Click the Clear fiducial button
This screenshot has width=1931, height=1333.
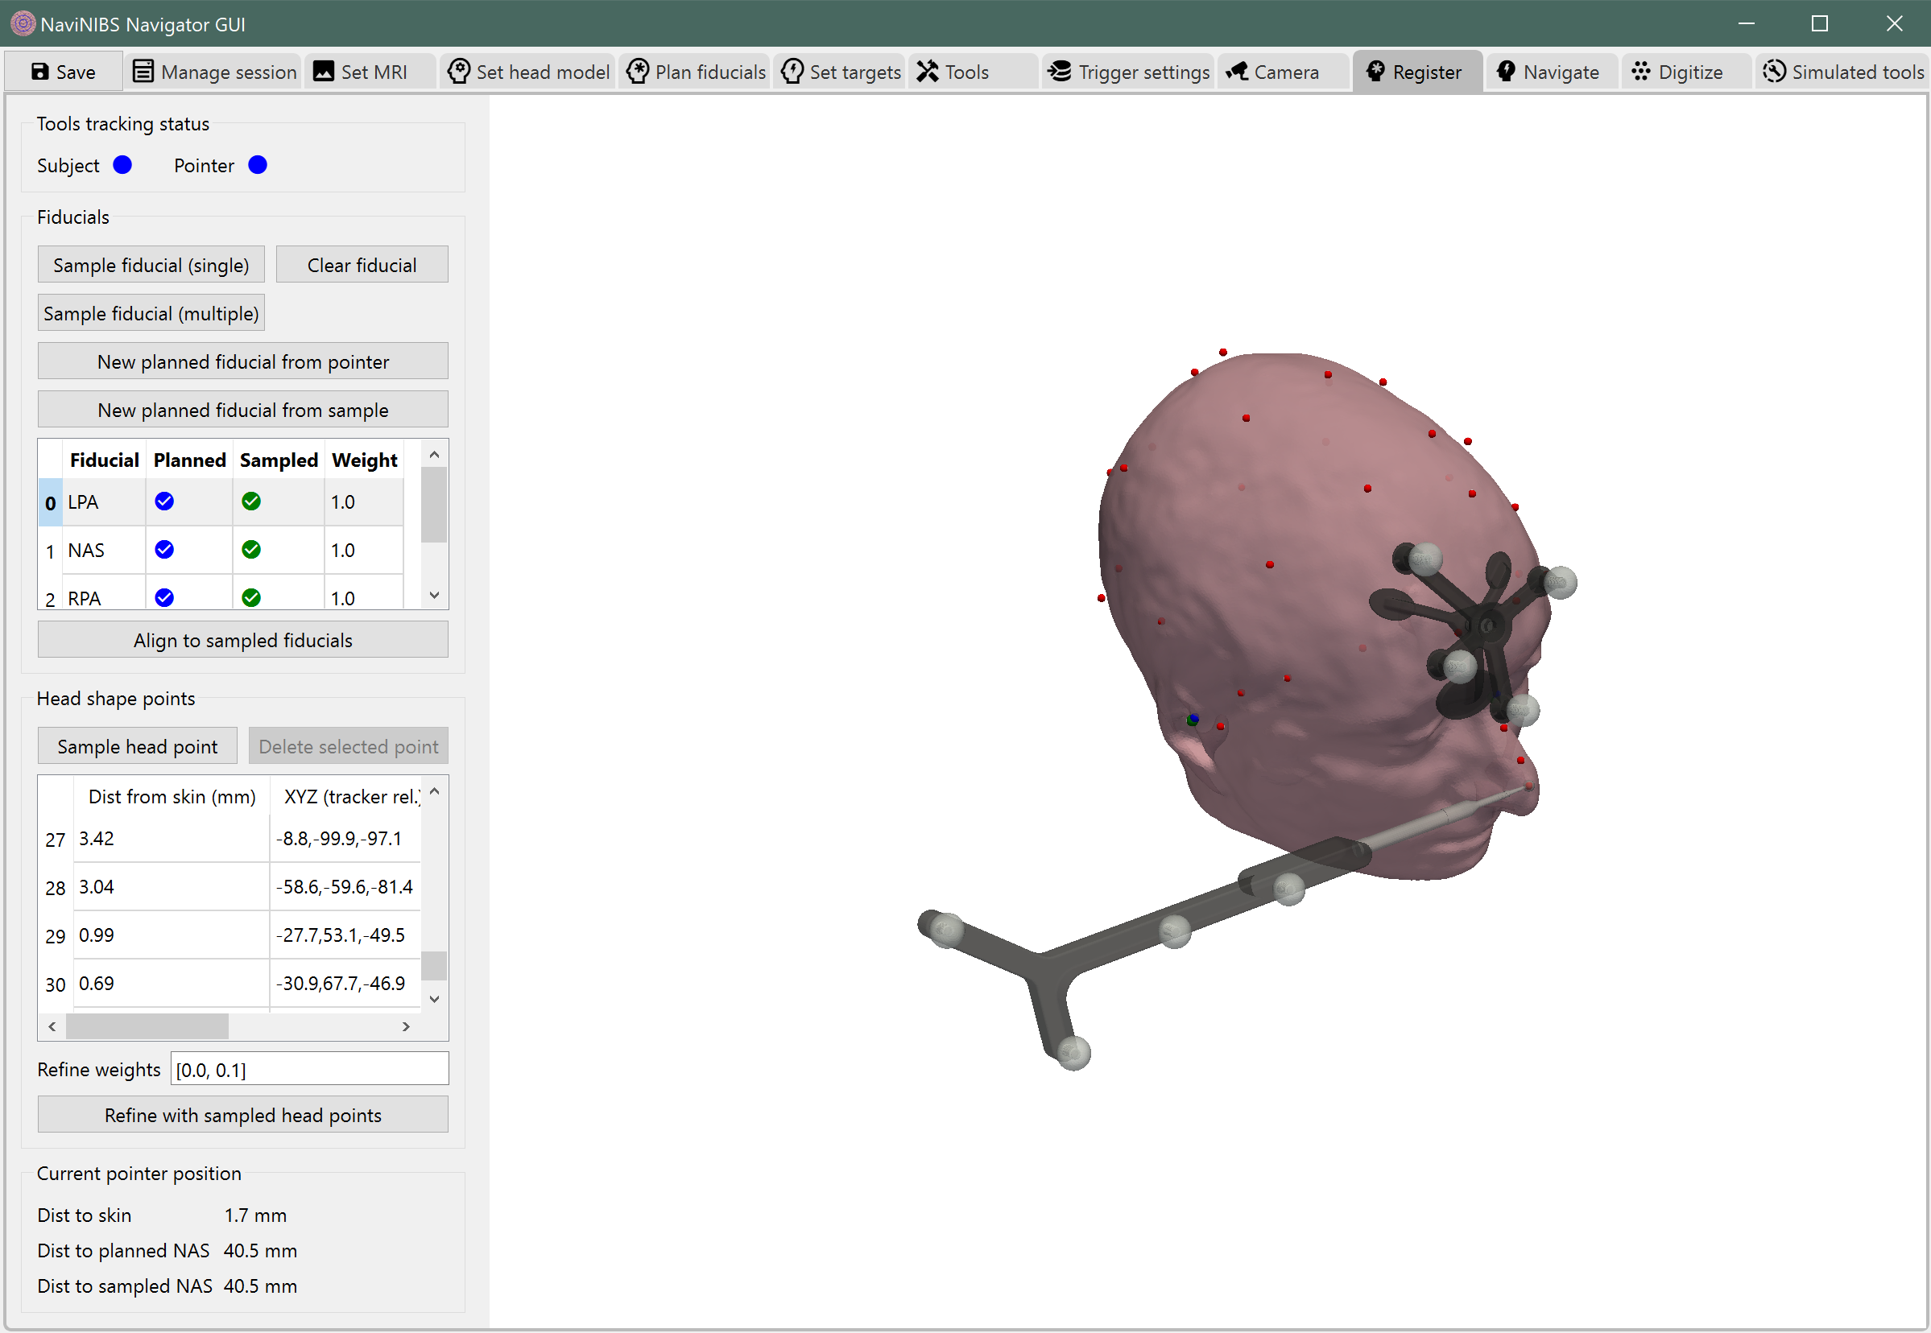362,265
